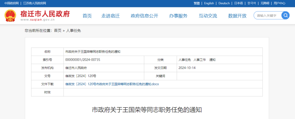Switch to 繁體 Chinese version
The width and height of the screenshot is (295, 119).
pyautogui.click(x=197, y=3)
